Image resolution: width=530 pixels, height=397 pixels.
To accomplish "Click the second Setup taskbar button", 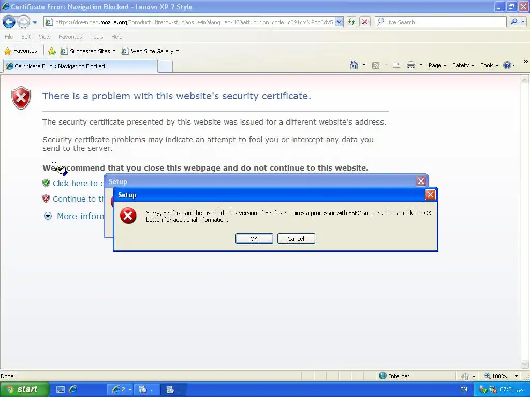I will [x=173, y=390].
